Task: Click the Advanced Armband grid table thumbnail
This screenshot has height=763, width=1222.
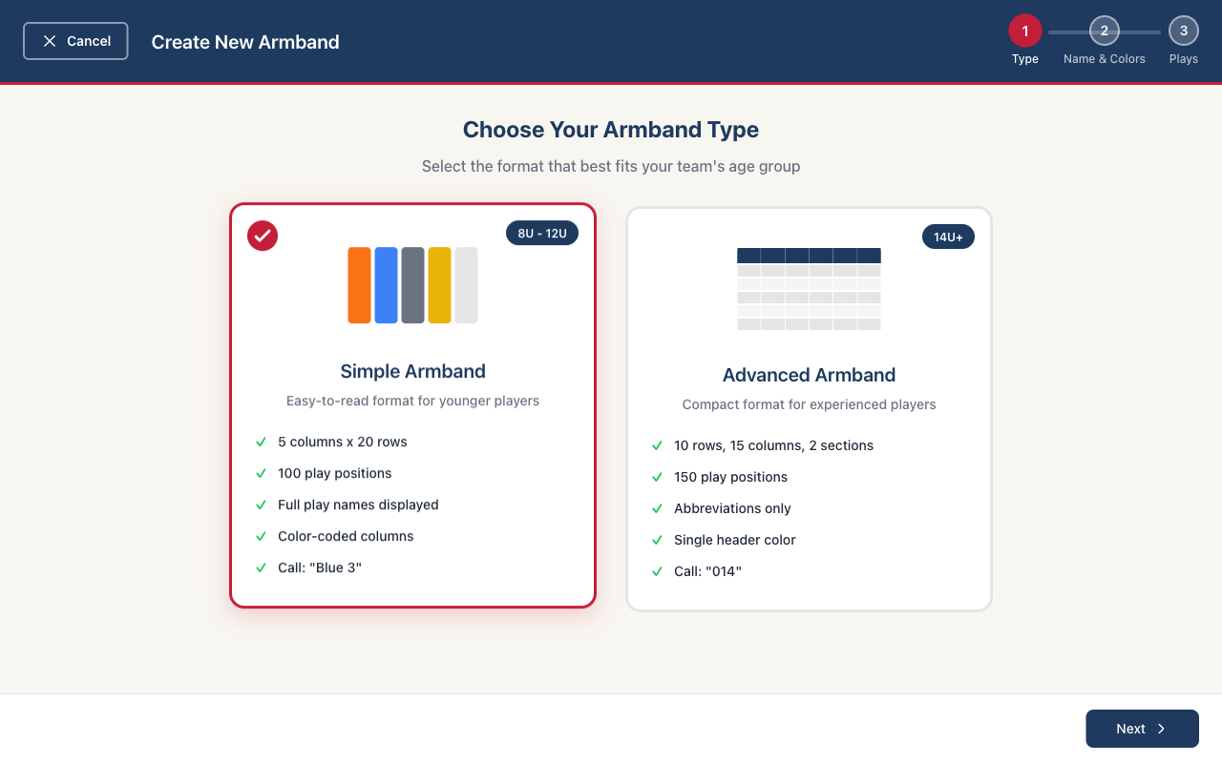Action: point(809,289)
